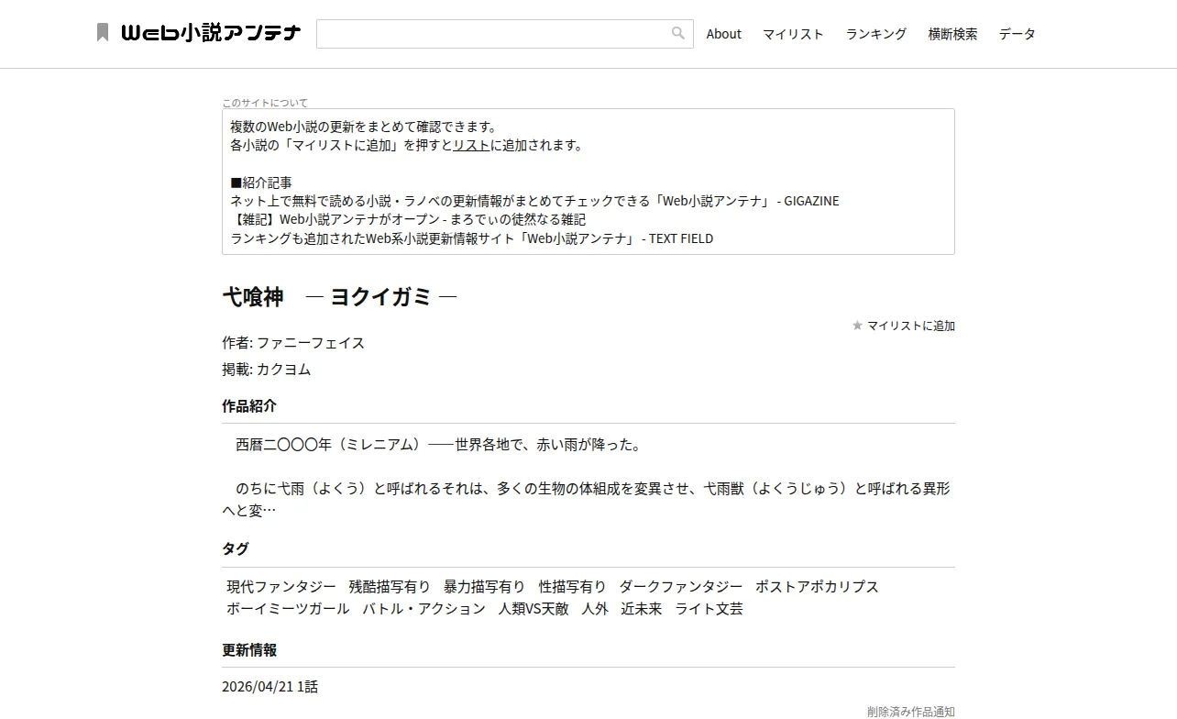Select the ボーイミーツガール tag
The width and height of the screenshot is (1177, 719).
288,609
